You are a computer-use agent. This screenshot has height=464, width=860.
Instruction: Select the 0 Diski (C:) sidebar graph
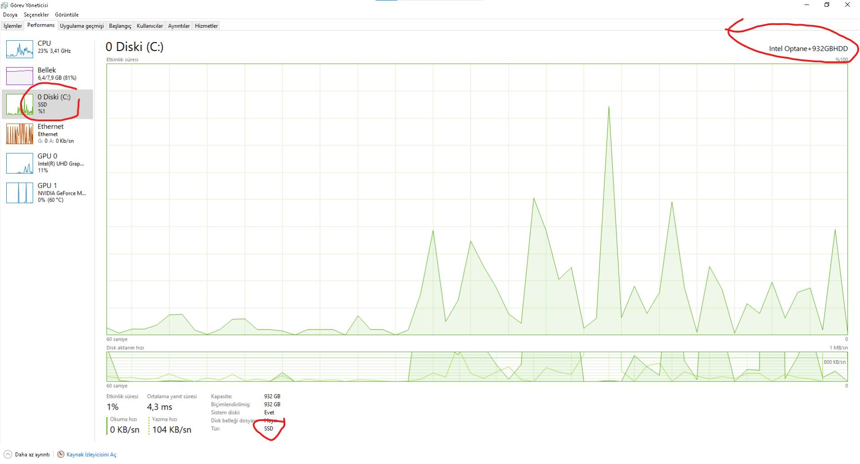point(20,104)
